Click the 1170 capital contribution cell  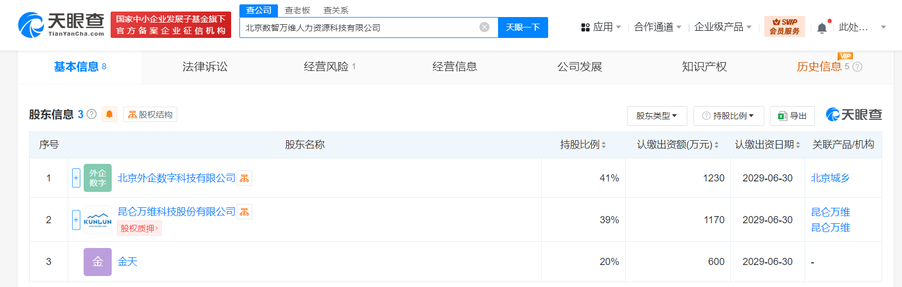[678, 220]
